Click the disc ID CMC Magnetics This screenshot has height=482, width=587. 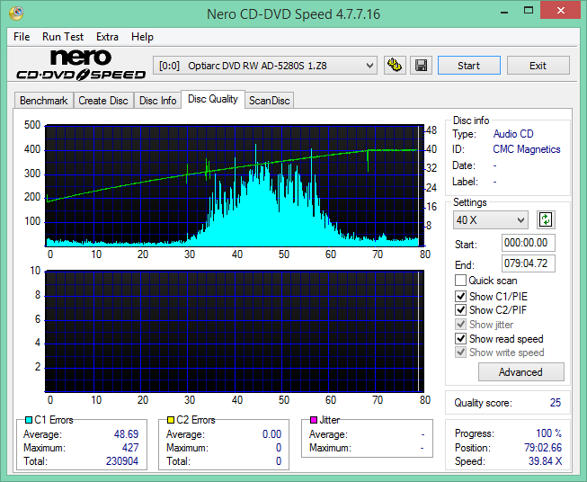pyautogui.click(x=527, y=149)
